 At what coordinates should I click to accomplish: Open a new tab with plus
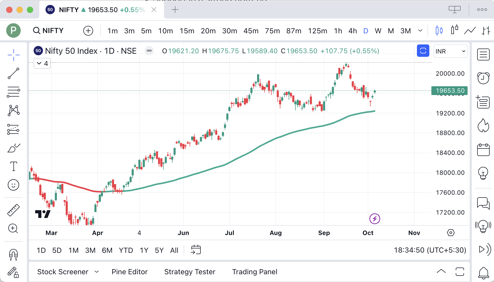coord(175,10)
